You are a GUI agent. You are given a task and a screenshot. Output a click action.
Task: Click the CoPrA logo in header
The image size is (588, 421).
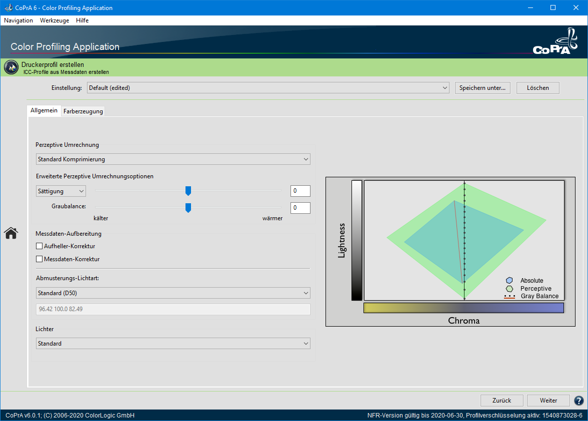554,43
